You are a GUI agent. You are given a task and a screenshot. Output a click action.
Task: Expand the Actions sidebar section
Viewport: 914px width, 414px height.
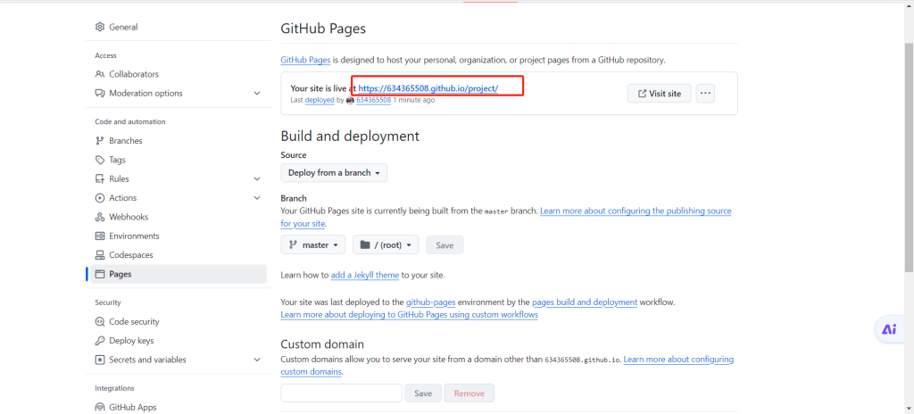[x=257, y=198]
